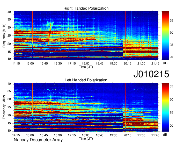The width and height of the screenshot is (176, 143).
Task: Click the 17:15 time tick on the right-handed plot
Action: pyautogui.click(x=72, y=63)
